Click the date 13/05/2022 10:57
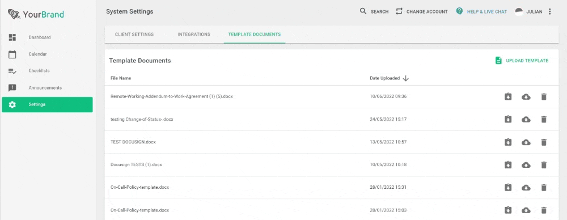Screen dimensions: 567x220 (388, 142)
